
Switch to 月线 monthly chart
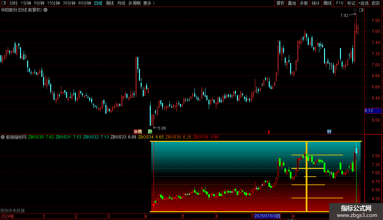[121, 3]
